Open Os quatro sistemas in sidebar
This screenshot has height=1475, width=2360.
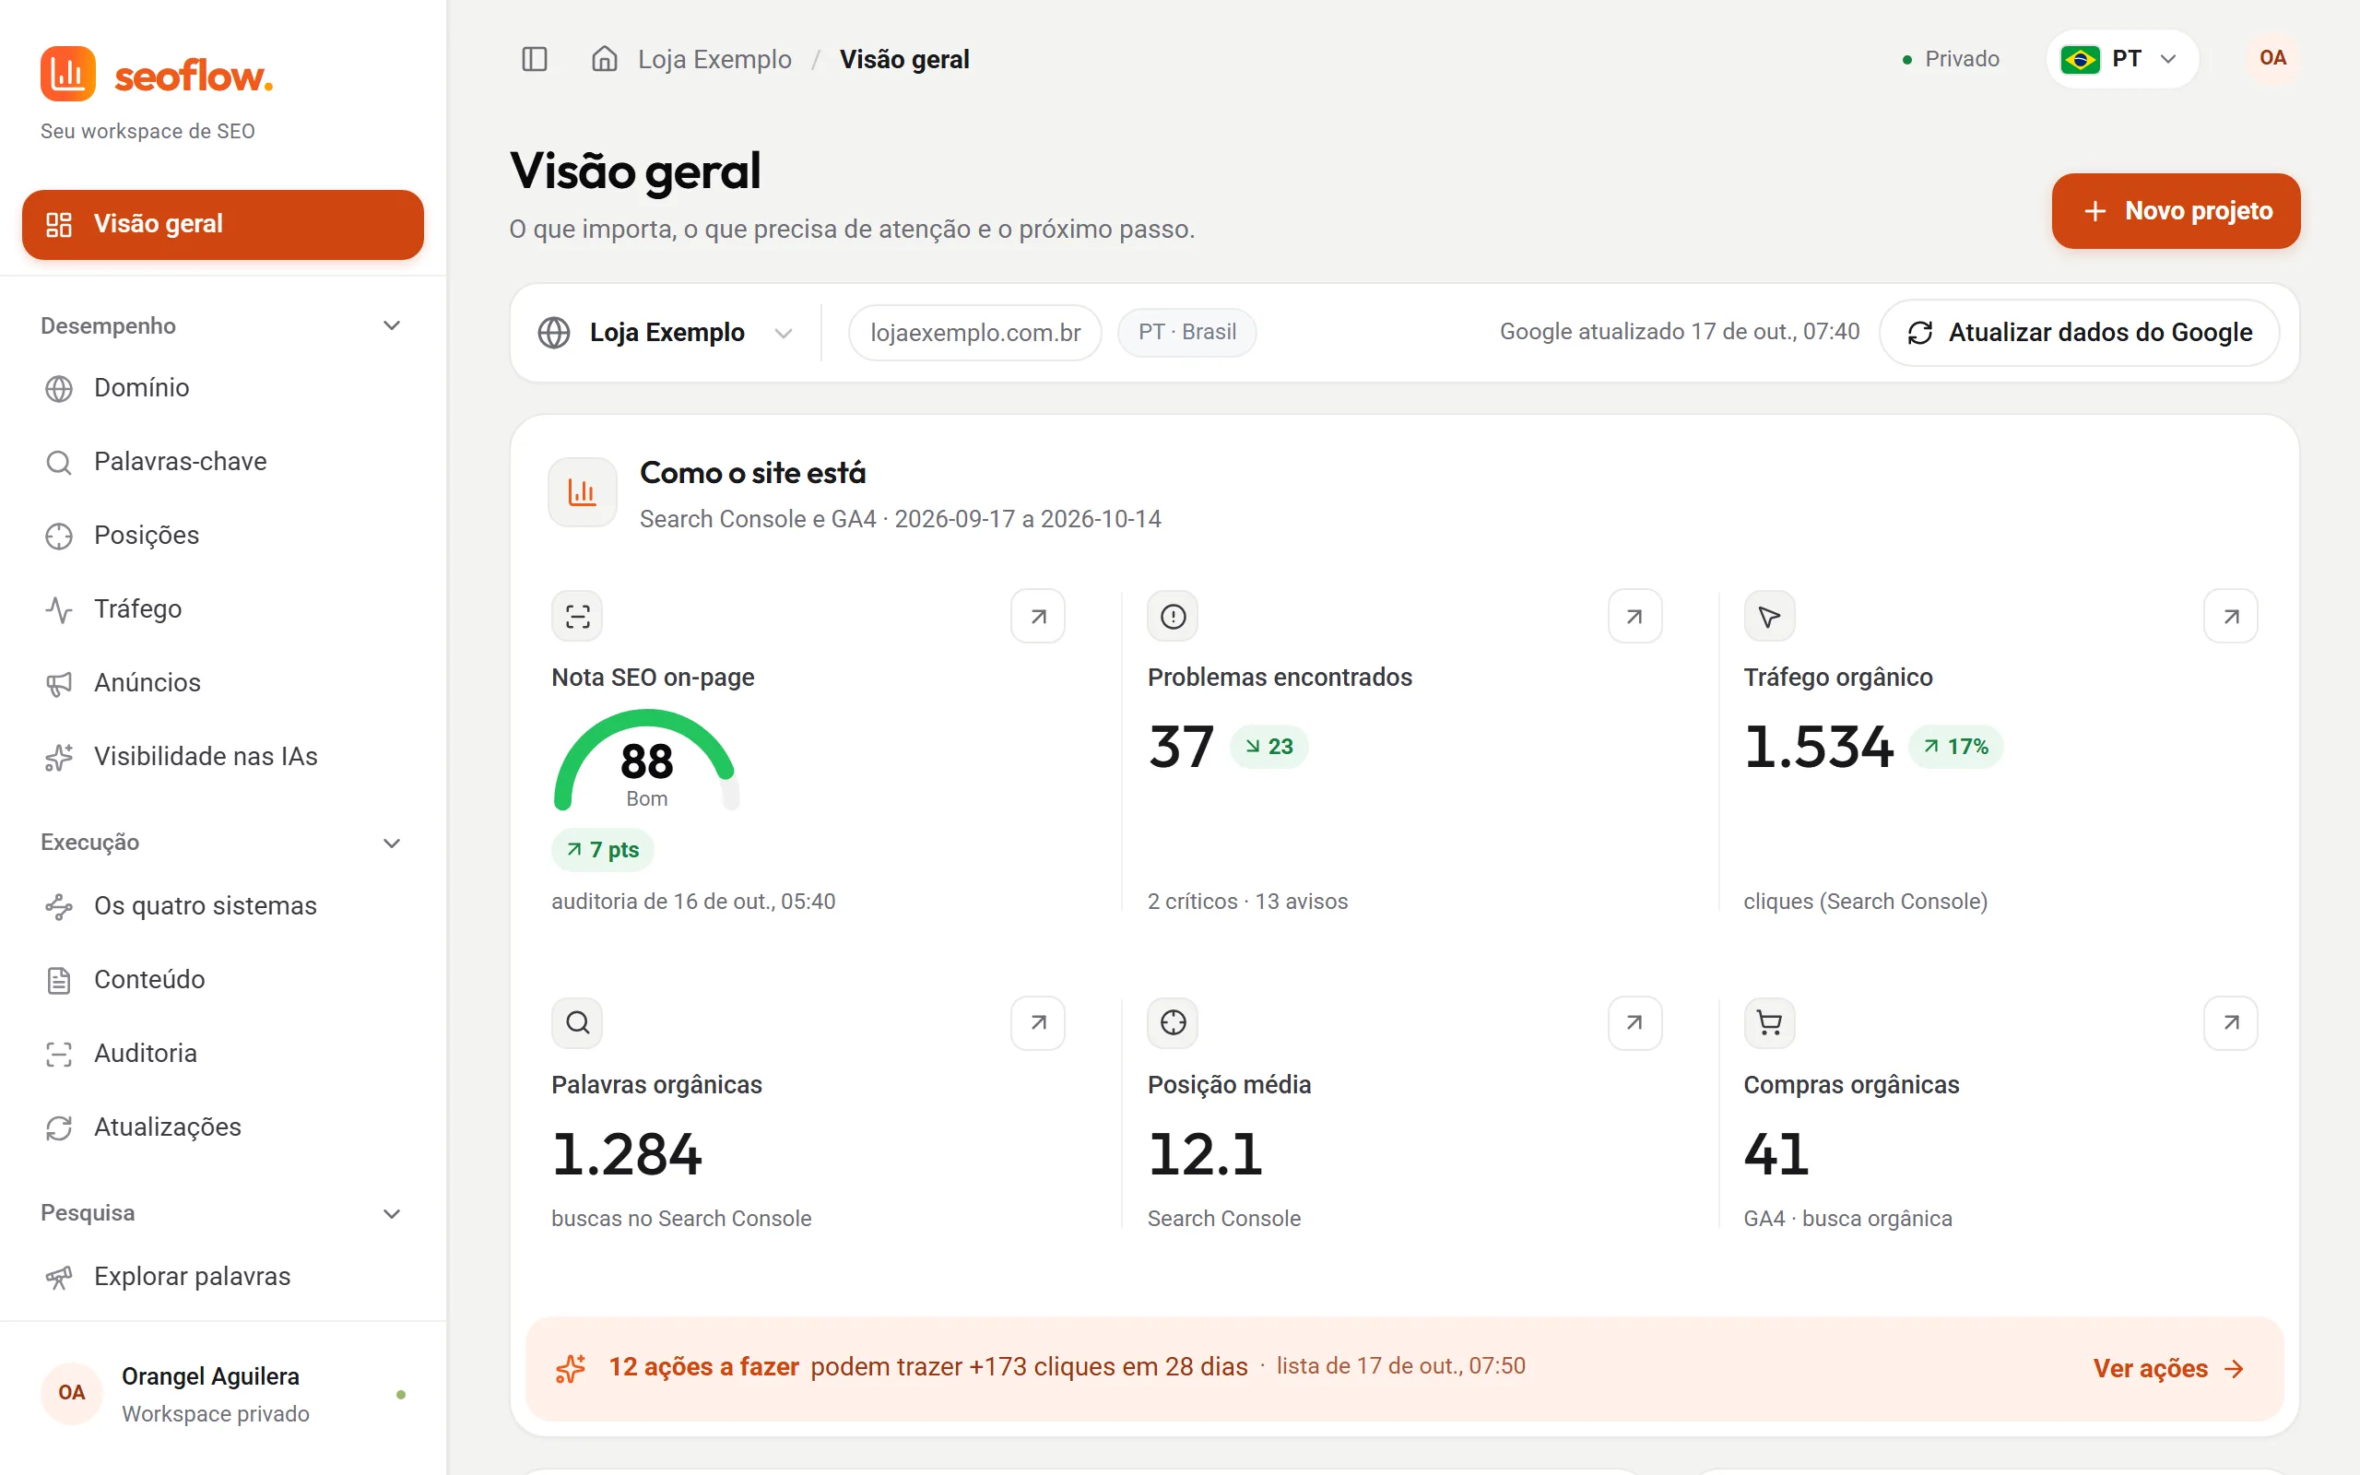[x=222, y=906]
